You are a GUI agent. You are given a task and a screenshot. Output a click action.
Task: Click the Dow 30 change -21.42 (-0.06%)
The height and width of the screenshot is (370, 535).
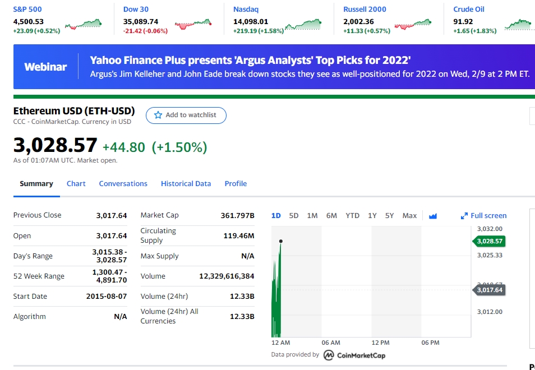pyautogui.click(x=145, y=31)
